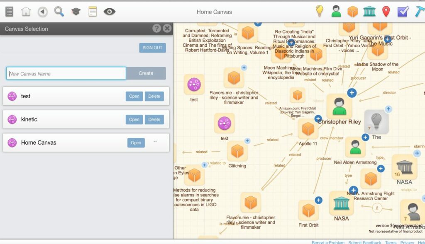Select the NASA node numbered 16

point(404,167)
